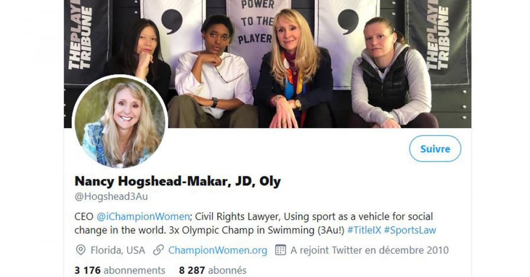The image size is (530, 277).
Task: View the 8 287 abonnés list
Action: point(213,270)
